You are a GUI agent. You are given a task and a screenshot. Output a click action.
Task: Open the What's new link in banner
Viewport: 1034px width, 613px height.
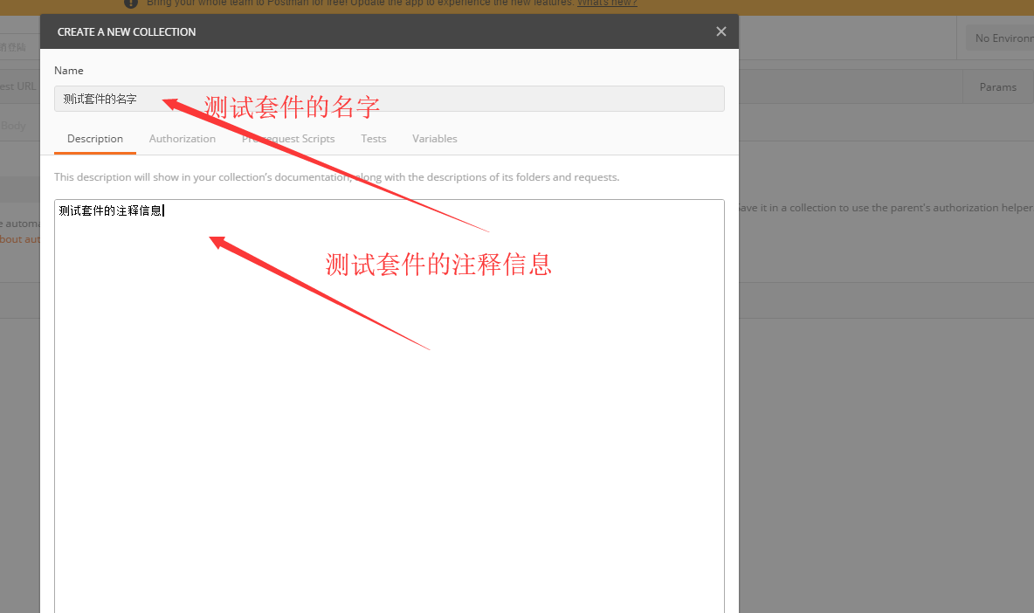pyautogui.click(x=607, y=3)
